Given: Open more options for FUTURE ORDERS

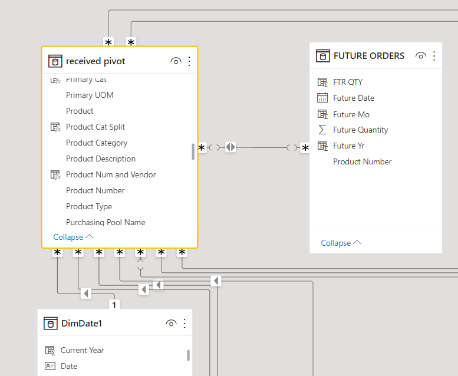Looking at the screenshot, I should [434, 56].
